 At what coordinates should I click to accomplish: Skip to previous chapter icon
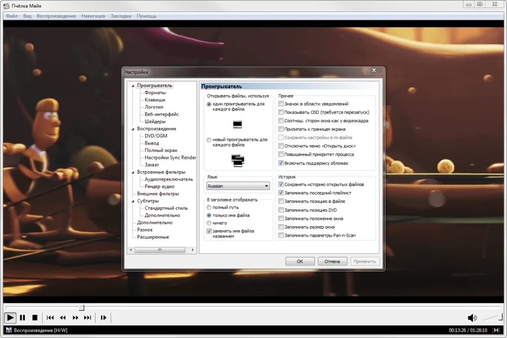pos(50,318)
